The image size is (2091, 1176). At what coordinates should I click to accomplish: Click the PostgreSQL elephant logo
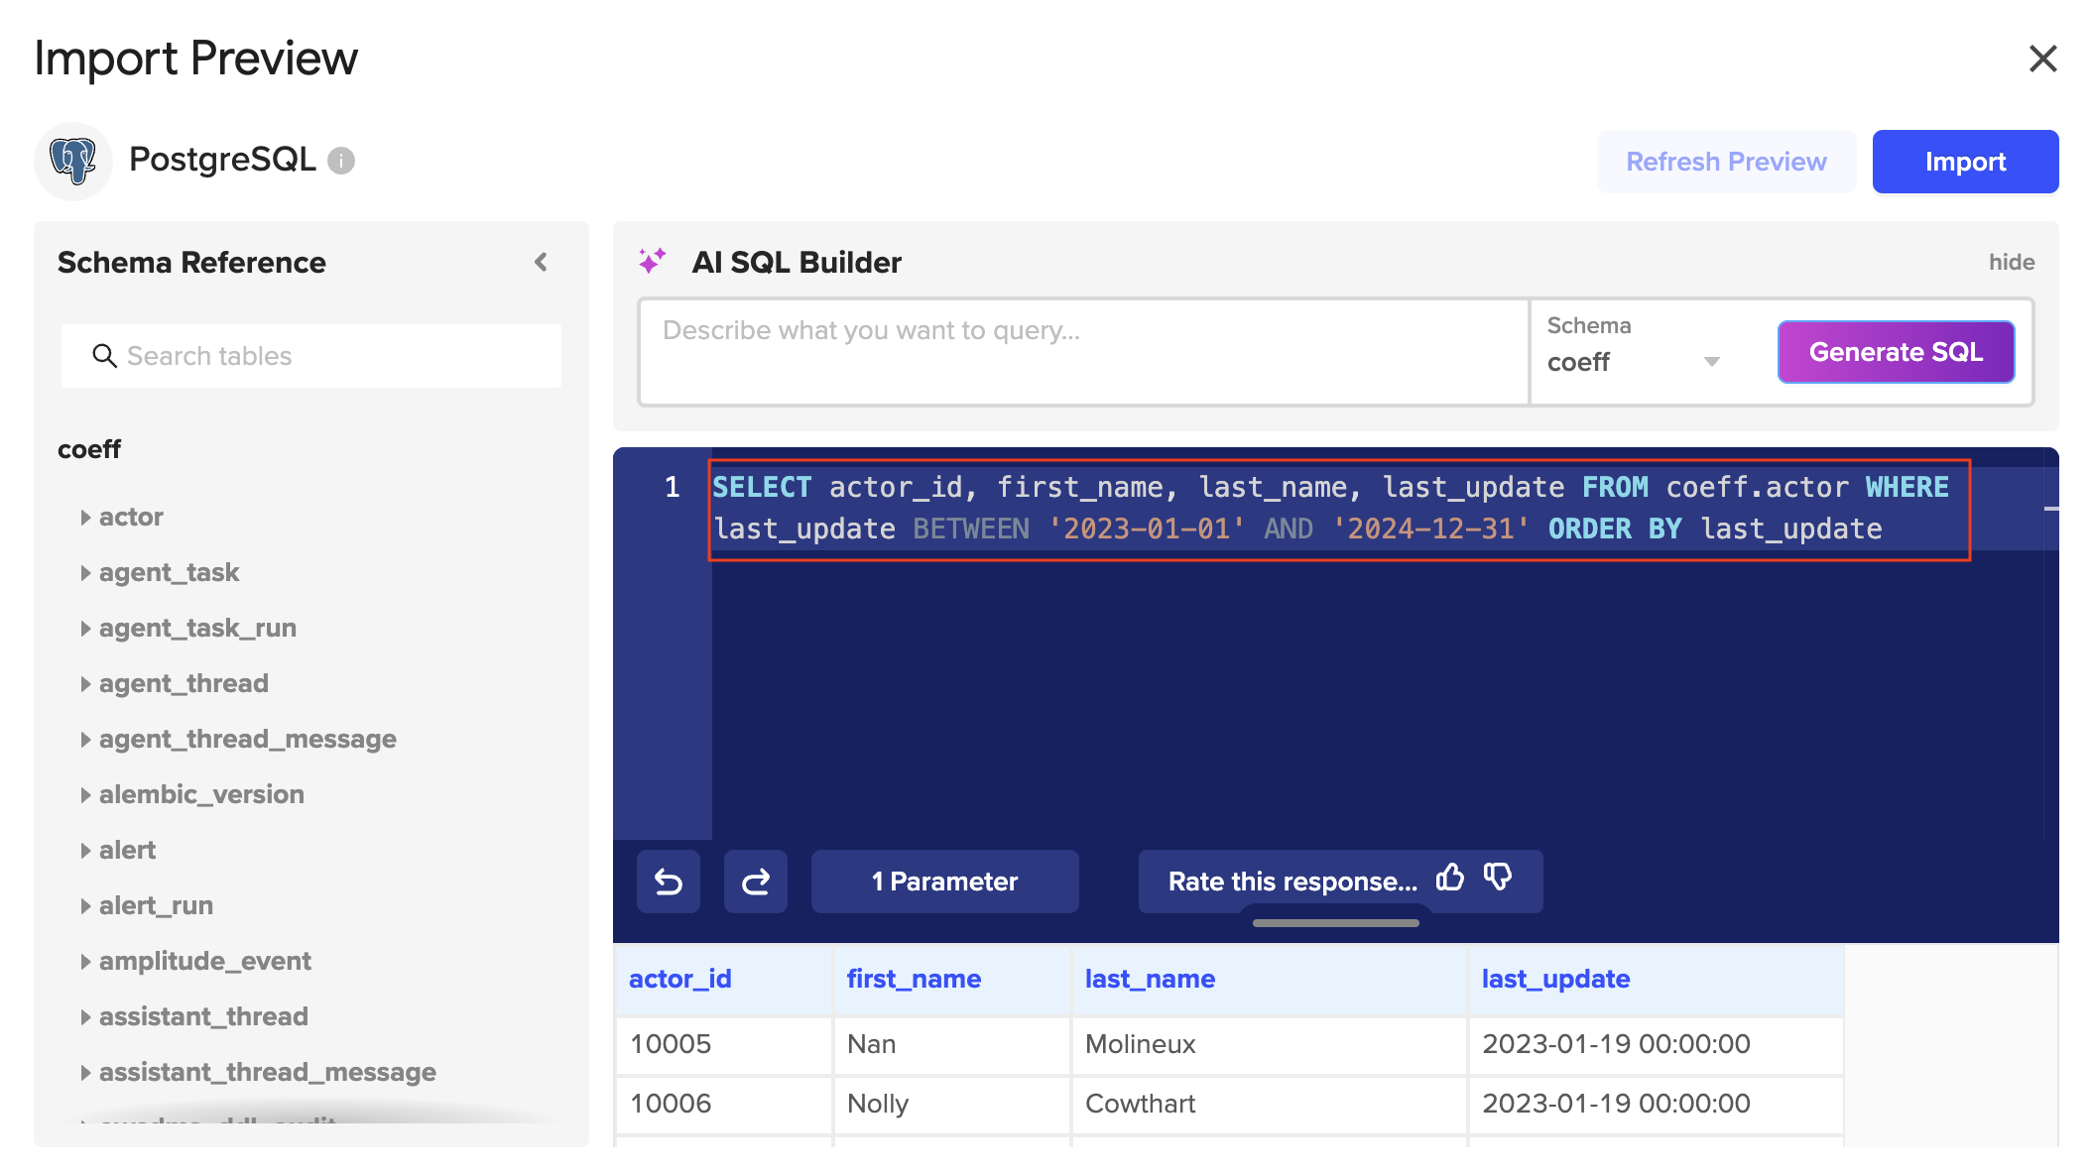[x=73, y=161]
